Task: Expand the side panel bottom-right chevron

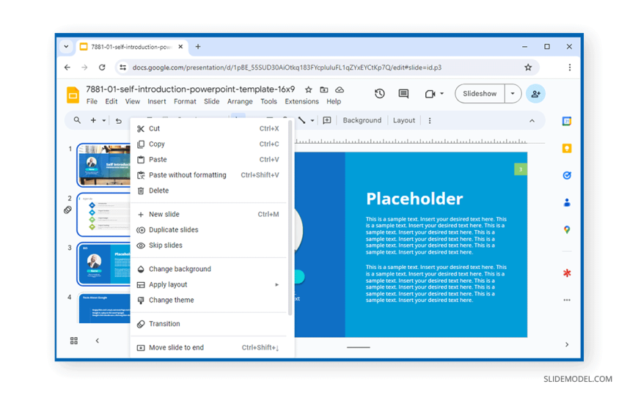Action: (x=567, y=344)
